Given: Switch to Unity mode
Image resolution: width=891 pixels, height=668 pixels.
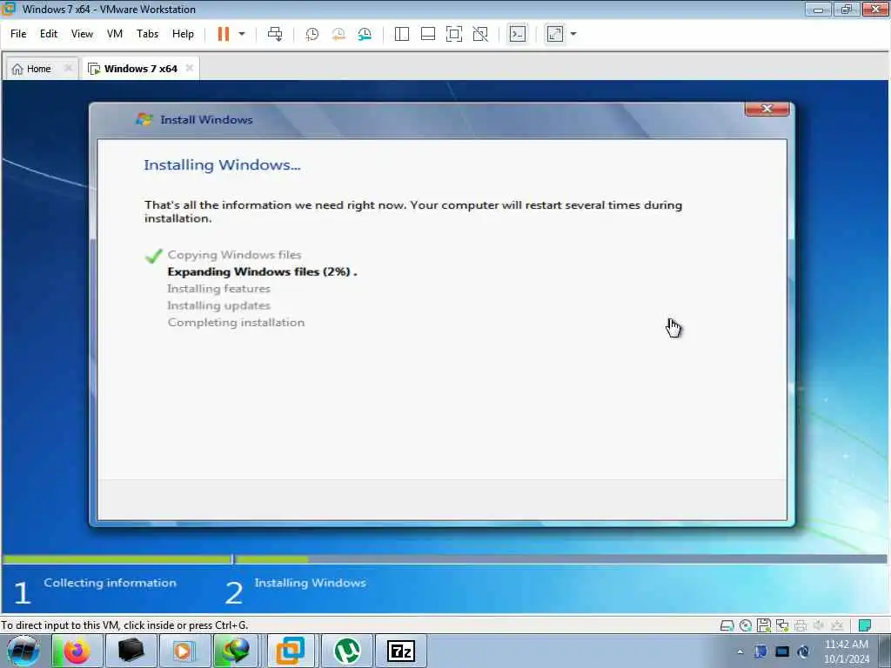Looking at the screenshot, I should (x=480, y=34).
